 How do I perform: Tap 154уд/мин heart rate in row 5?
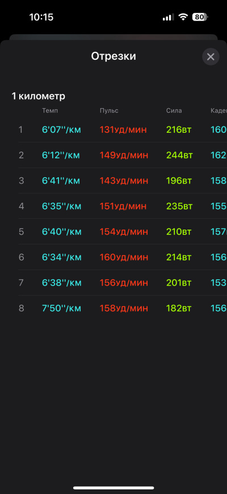tap(124, 231)
